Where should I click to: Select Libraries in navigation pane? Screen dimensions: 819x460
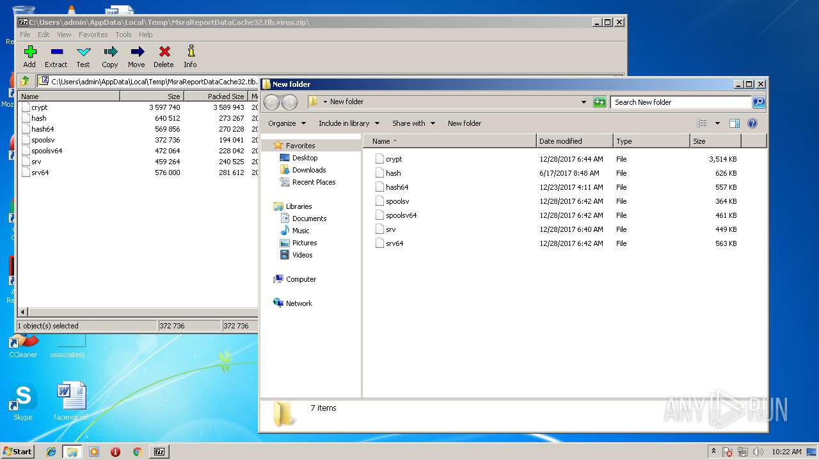coord(299,206)
